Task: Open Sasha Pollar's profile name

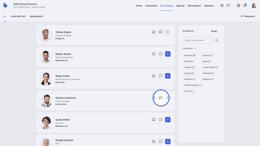Action: pos(63,120)
